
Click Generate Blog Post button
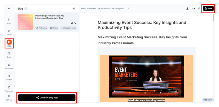(x=47, y=97)
